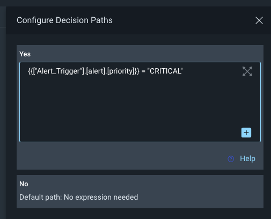Click the closing braces of the expression

point(137,71)
